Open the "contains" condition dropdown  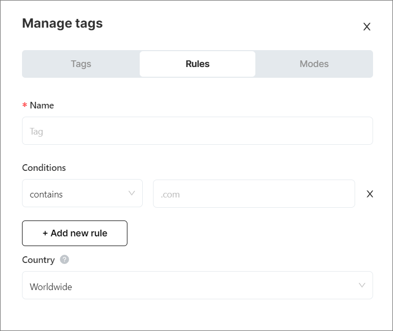click(82, 194)
